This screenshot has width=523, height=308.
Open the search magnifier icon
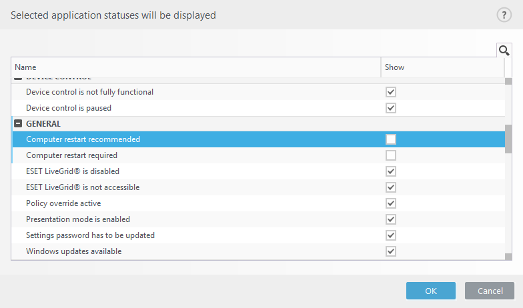(x=504, y=51)
